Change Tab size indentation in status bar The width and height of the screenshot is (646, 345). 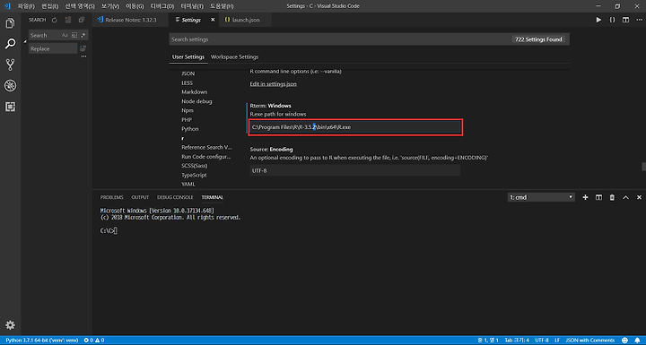click(x=517, y=340)
